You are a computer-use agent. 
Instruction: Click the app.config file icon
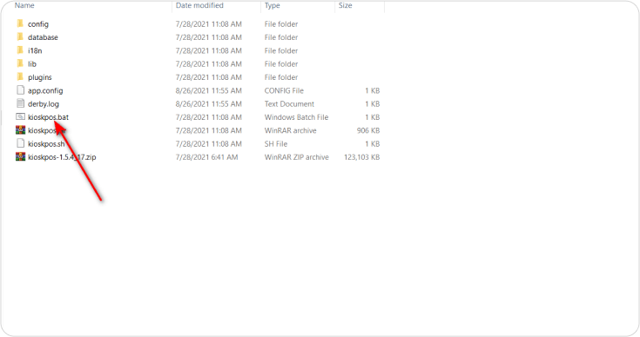(20, 90)
